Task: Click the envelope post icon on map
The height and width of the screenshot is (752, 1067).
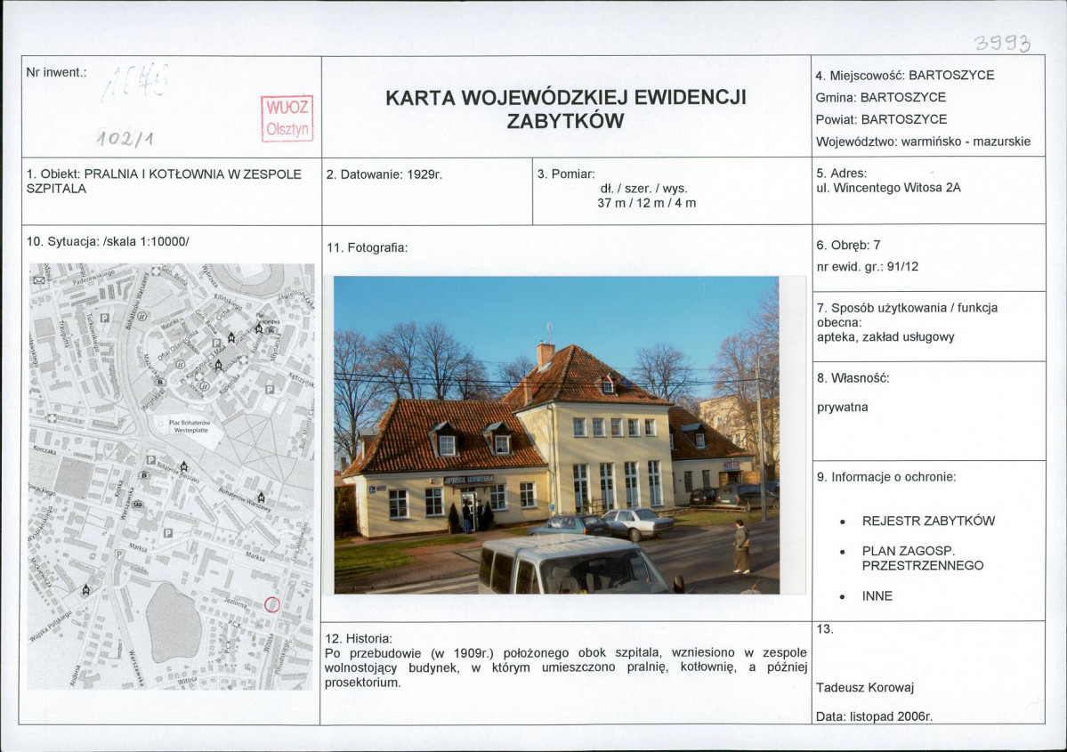Action: (39, 279)
